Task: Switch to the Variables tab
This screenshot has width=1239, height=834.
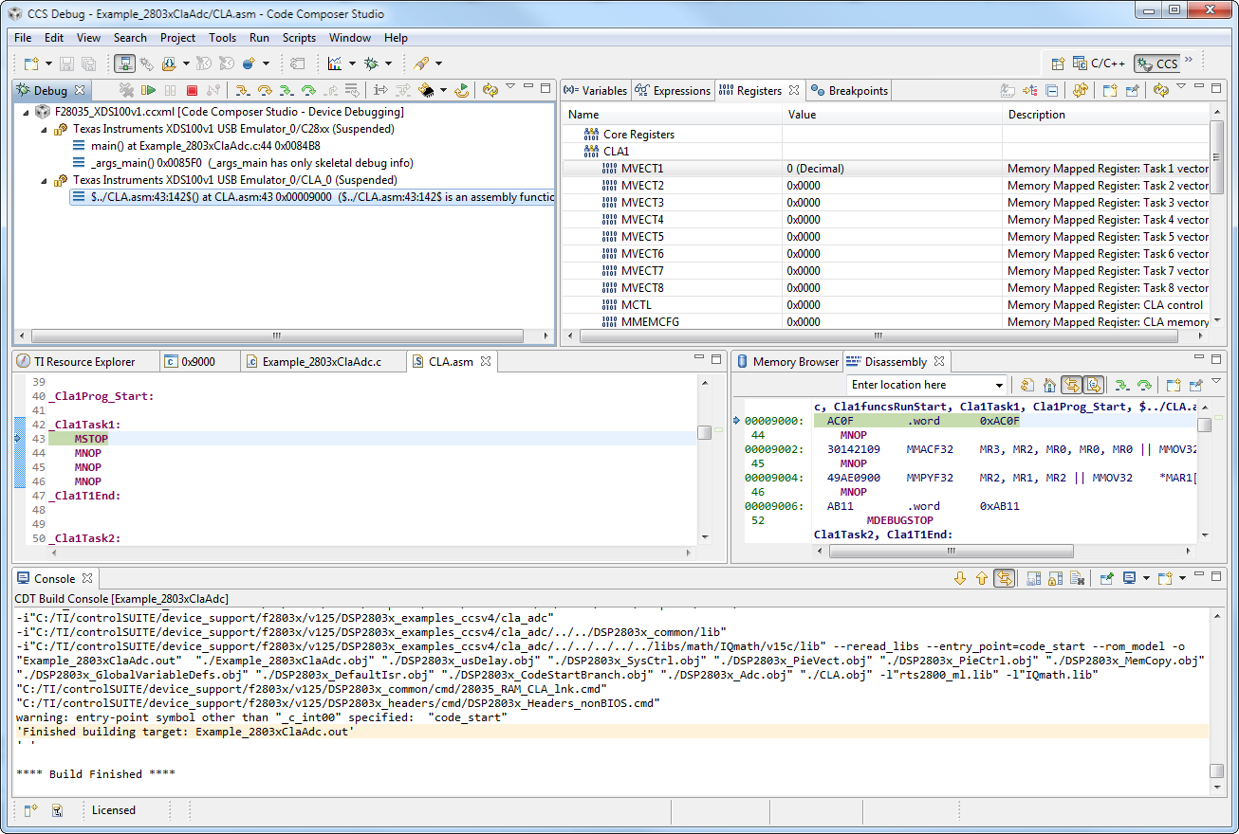Action: point(595,91)
